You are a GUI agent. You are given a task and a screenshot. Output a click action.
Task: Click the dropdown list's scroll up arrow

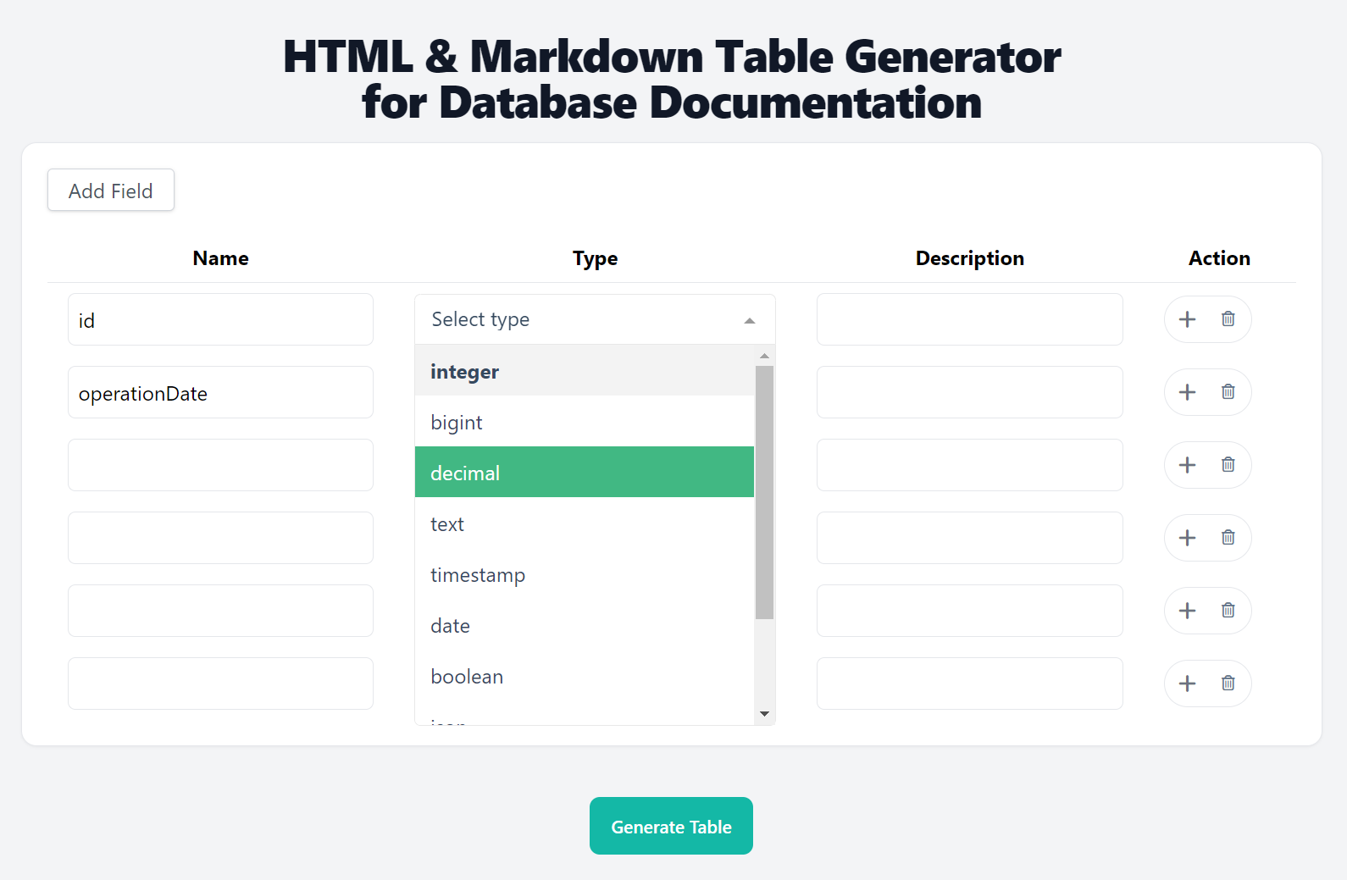[764, 356]
